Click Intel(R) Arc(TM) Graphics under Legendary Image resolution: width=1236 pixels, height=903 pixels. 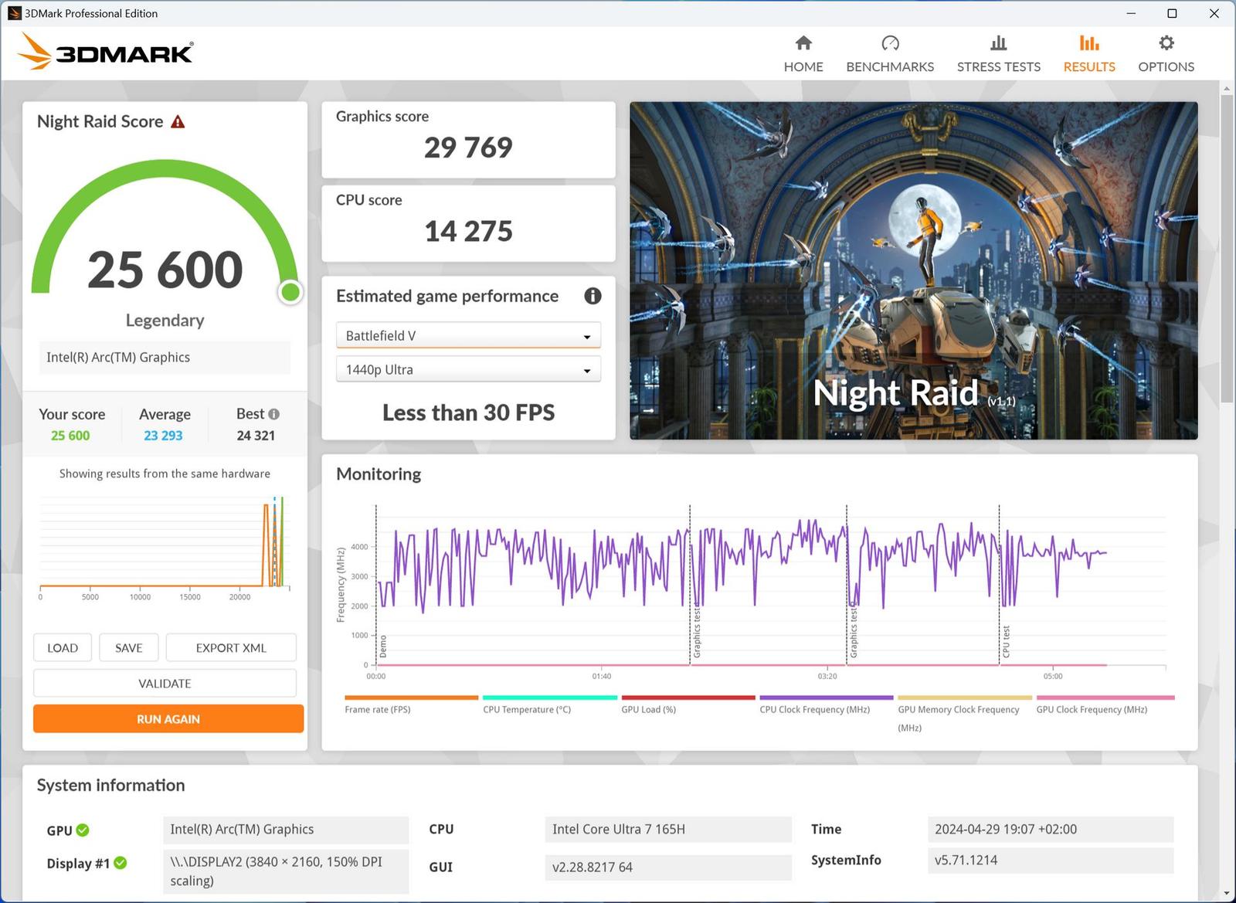(x=165, y=358)
